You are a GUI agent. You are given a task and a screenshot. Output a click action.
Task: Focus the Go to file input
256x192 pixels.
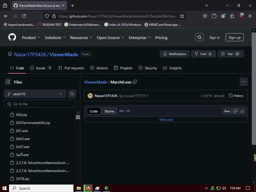40,104
